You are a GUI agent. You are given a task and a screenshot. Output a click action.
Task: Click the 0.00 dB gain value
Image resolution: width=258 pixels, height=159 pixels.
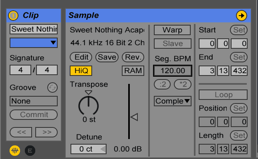[x=128, y=149]
